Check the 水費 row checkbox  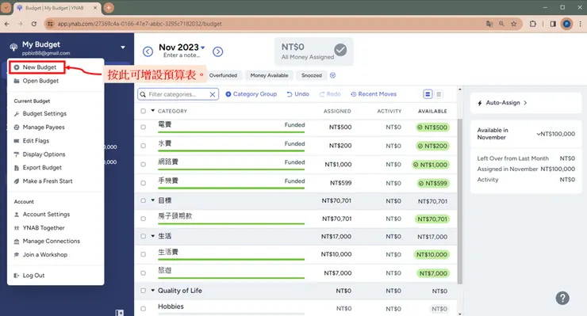click(143, 146)
